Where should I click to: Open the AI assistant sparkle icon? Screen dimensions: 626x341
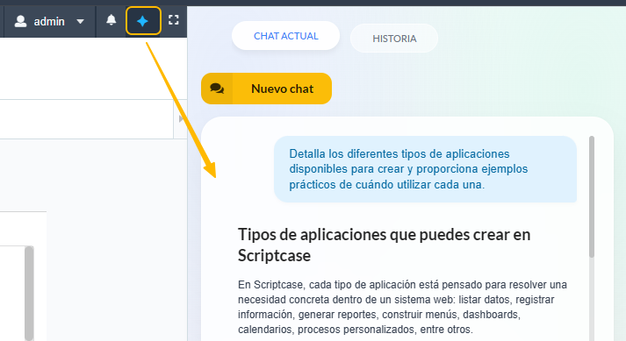click(143, 21)
